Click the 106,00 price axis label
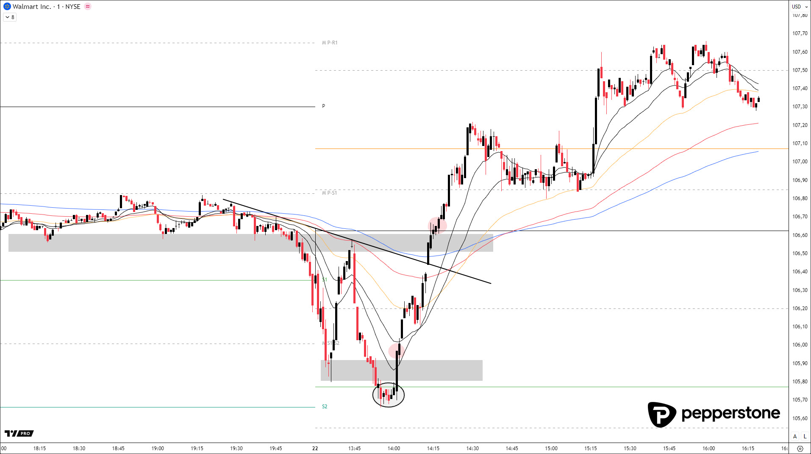 pyautogui.click(x=800, y=345)
